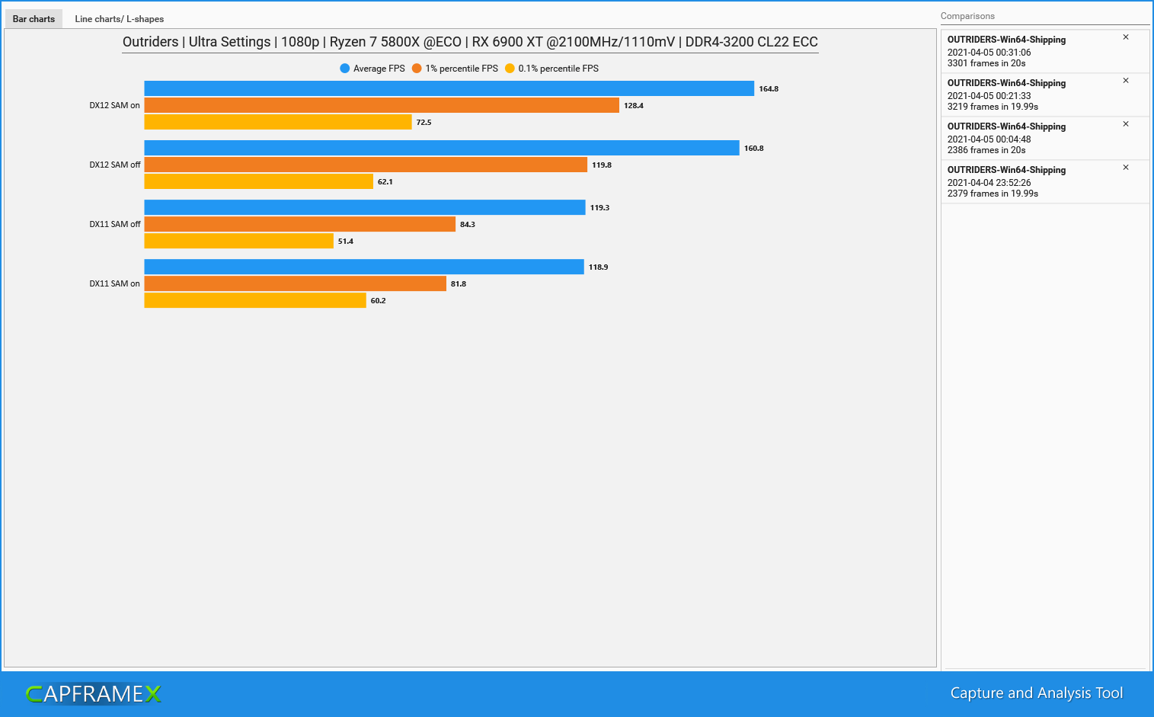Remove the 00:04:48 comparison entry
The height and width of the screenshot is (717, 1154).
point(1126,124)
